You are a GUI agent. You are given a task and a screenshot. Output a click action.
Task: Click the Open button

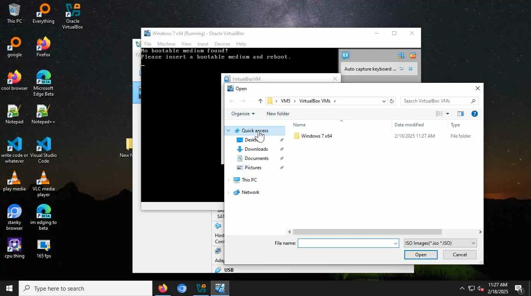(x=421, y=255)
